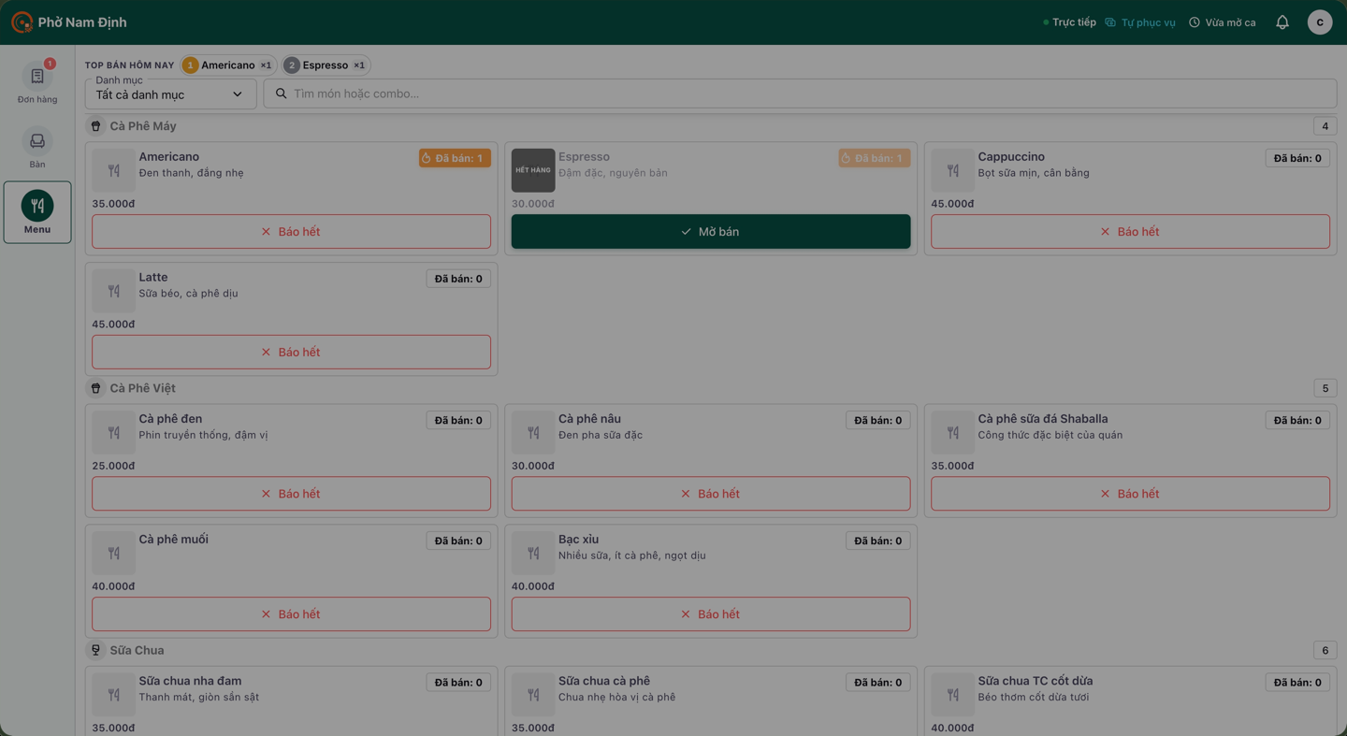Click Báo hết for Cappuccino
Viewport: 1347px width, 736px height.
(x=1130, y=232)
